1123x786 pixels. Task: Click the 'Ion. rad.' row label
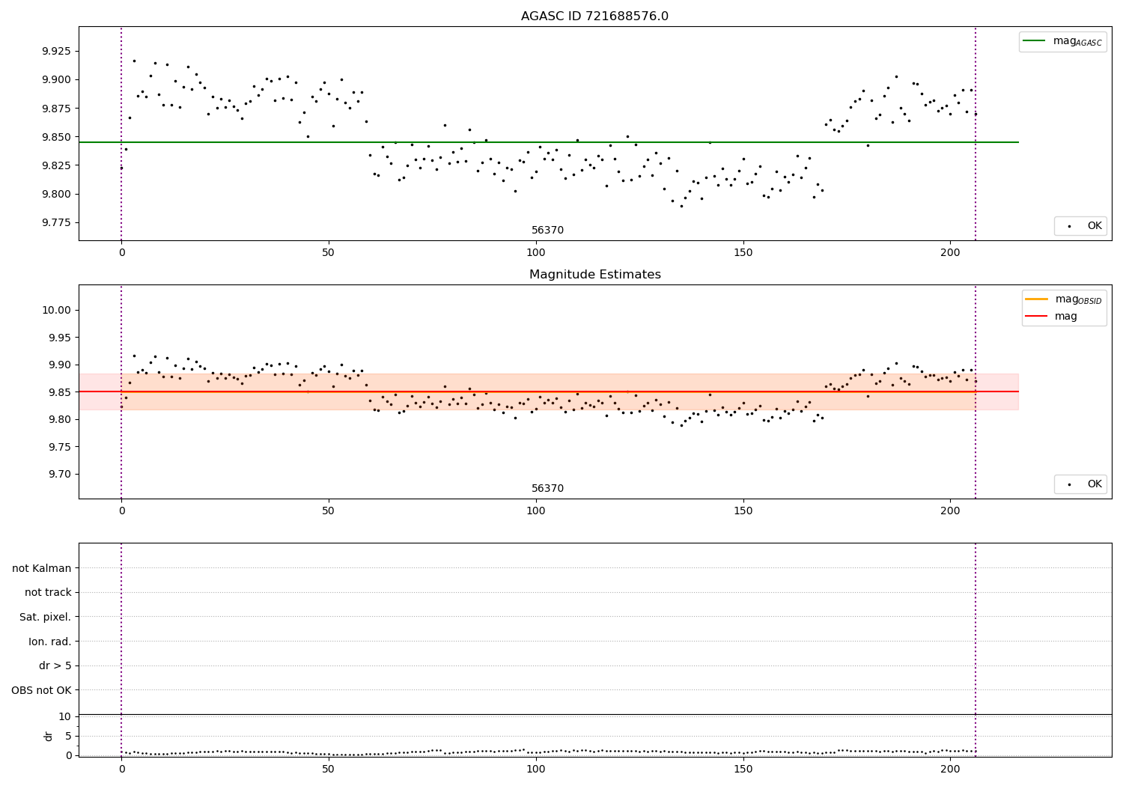(x=50, y=642)
